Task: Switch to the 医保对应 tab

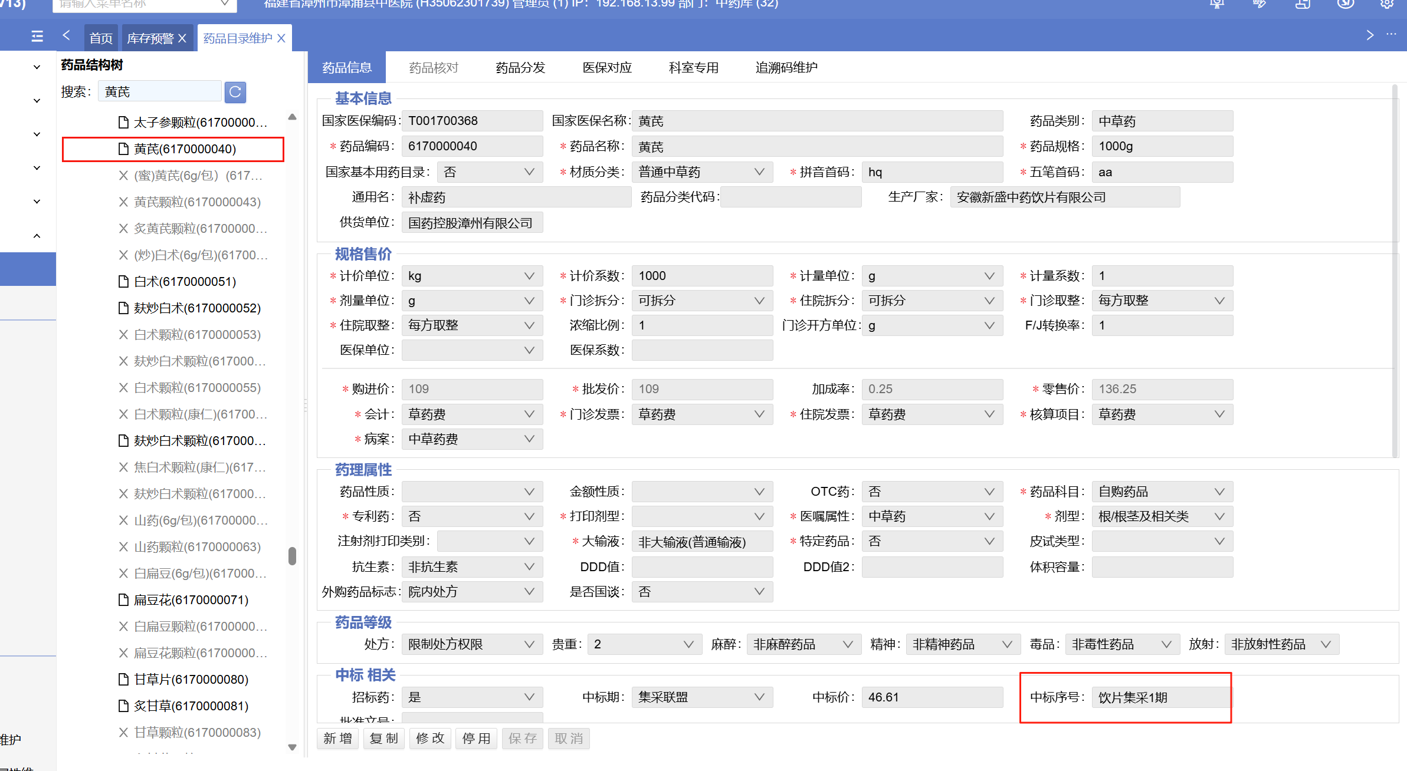Action: [607, 68]
